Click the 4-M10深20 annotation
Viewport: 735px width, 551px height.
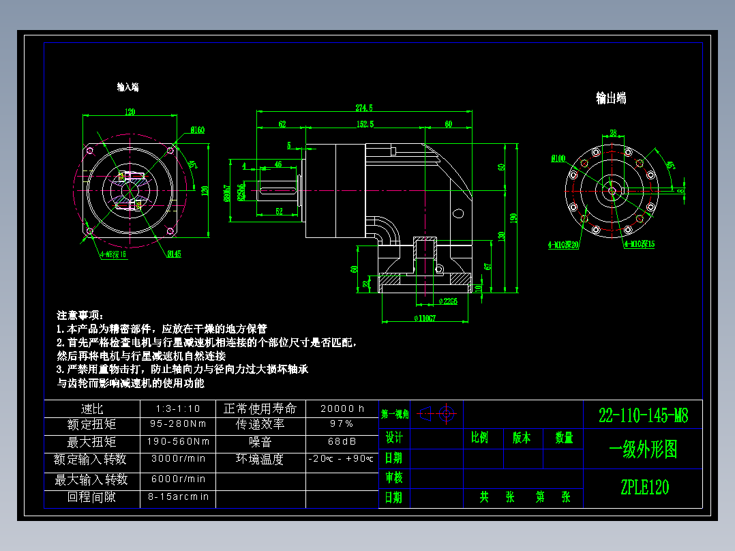pos(565,243)
